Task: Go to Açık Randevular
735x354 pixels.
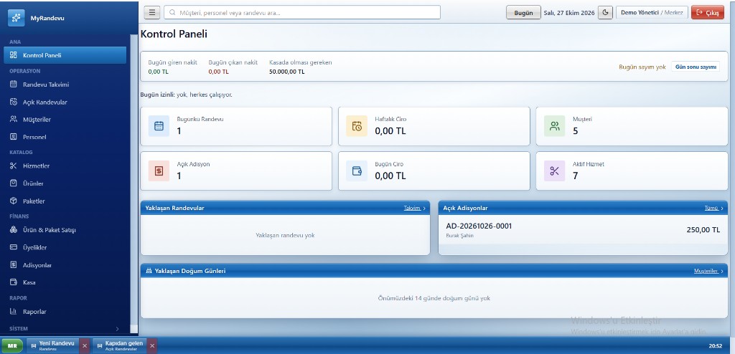Action: [x=65, y=102]
